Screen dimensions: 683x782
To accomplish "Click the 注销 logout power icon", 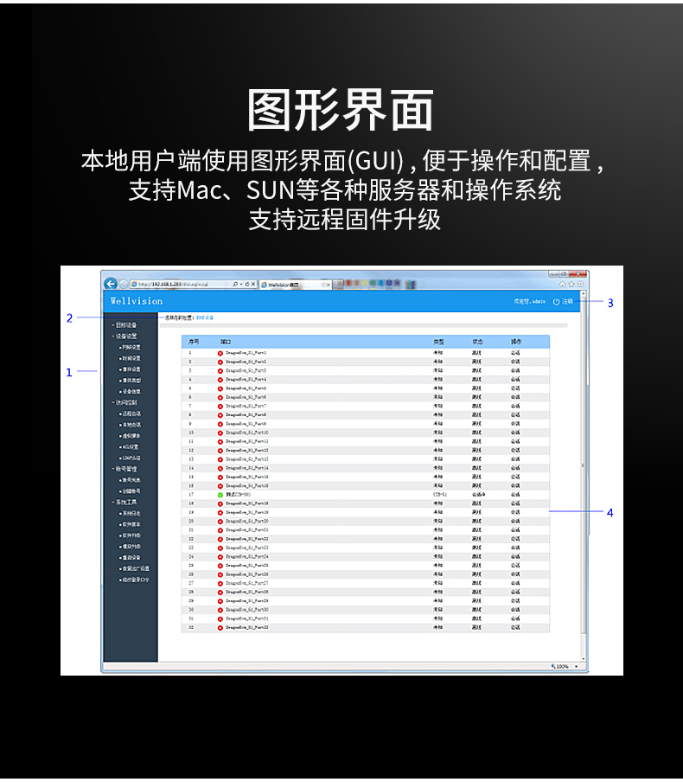I will (x=557, y=301).
